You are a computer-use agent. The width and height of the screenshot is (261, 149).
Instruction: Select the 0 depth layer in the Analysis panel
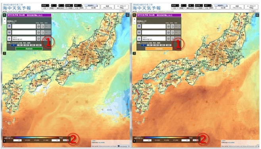pyautogui.click(x=13, y=45)
